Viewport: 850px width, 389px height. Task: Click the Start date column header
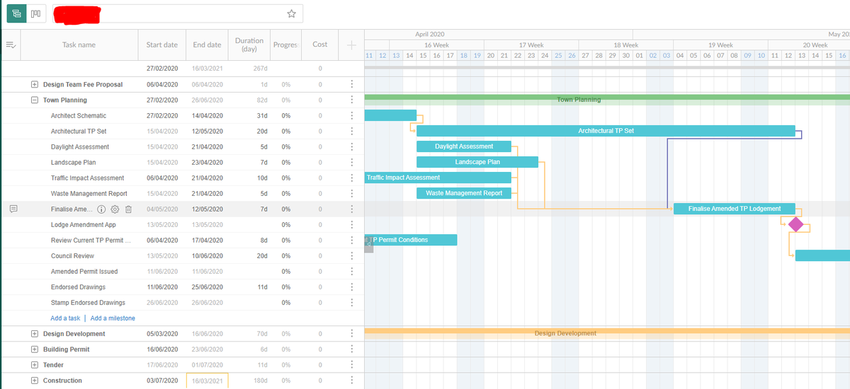pos(161,45)
